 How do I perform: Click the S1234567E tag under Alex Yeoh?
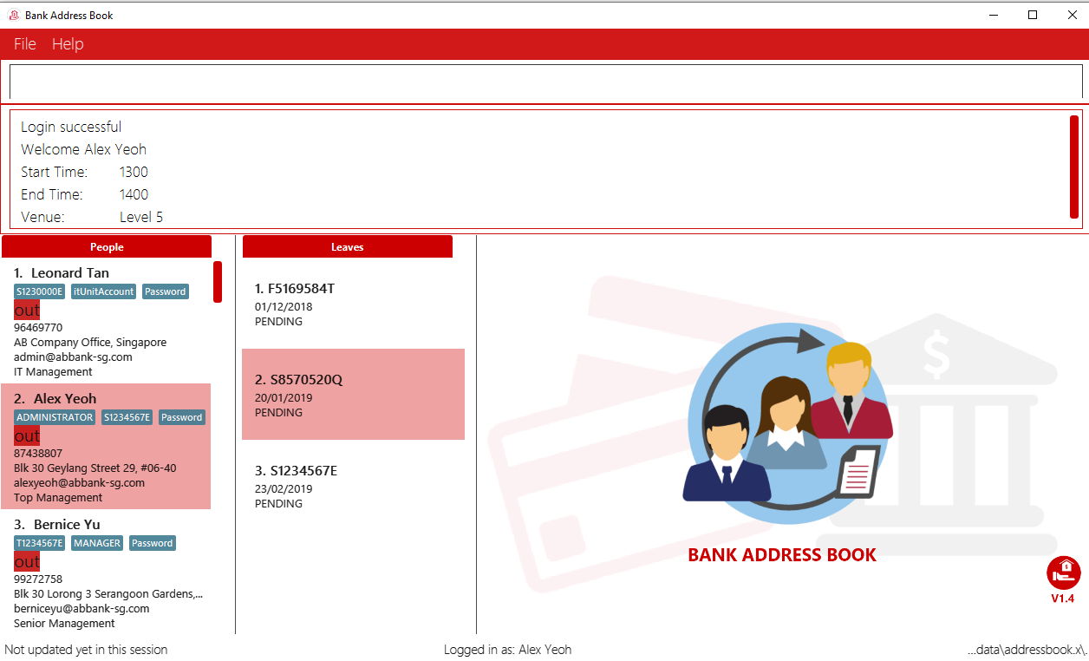click(x=127, y=417)
